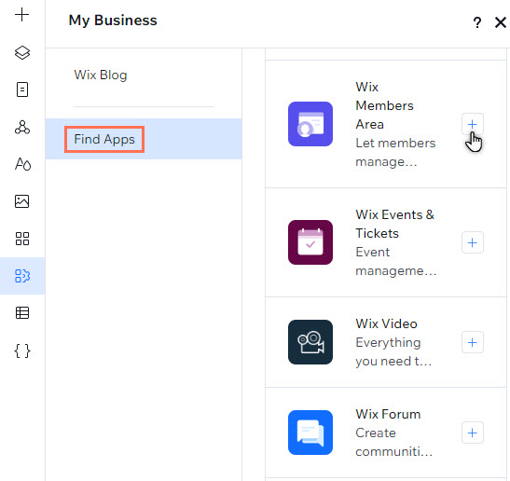Open the CMS table icon in sidebar
The width and height of the screenshot is (510, 481).
click(x=22, y=313)
